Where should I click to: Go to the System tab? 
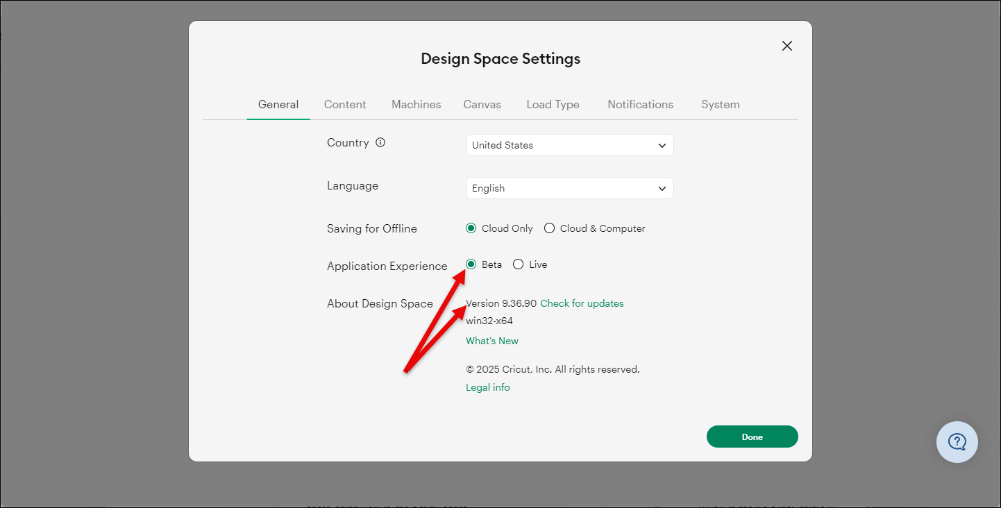point(720,104)
